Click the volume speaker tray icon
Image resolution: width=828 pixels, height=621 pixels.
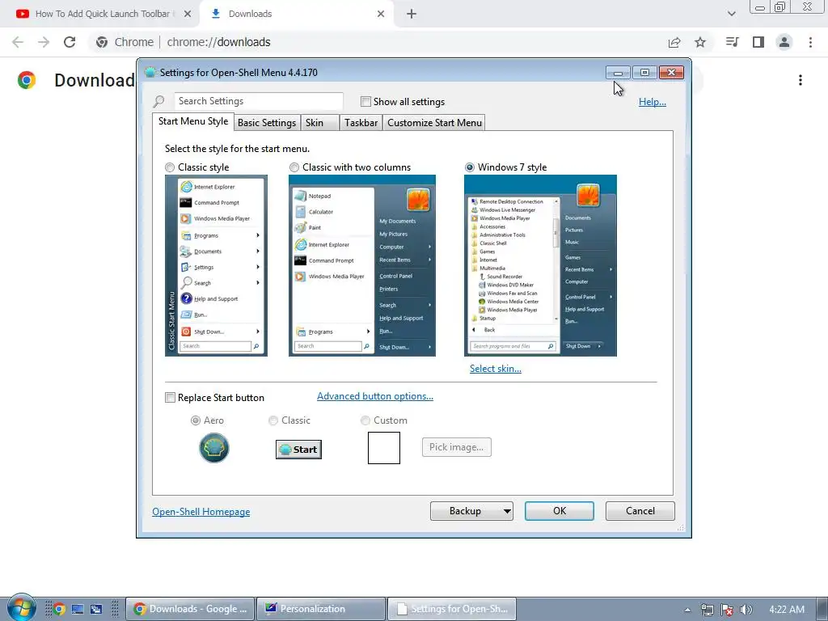[746, 610]
